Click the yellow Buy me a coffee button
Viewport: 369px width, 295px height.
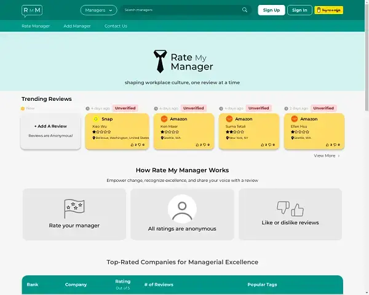coord(328,10)
